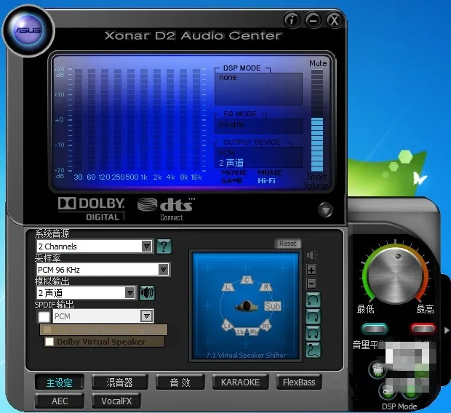The image size is (451, 413).
Task: Click the Mute label in display
Action: [318, 63]
